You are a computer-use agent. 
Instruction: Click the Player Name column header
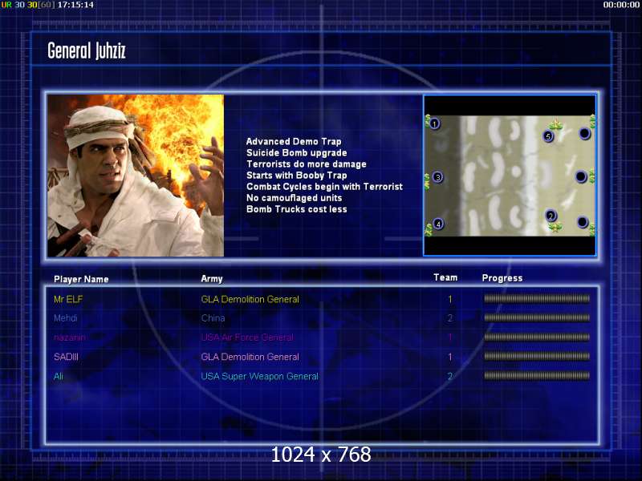point(81,279)
